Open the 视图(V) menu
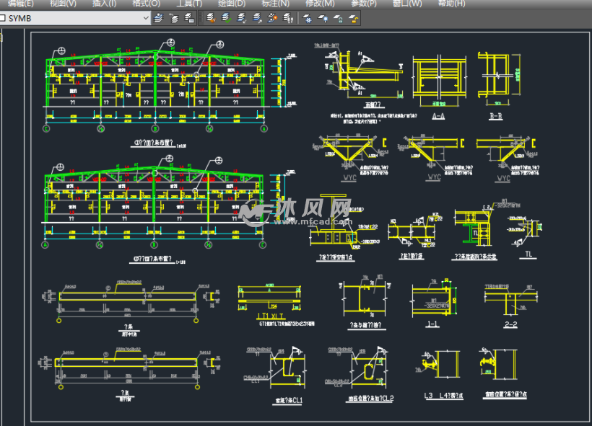 point(63,4)
